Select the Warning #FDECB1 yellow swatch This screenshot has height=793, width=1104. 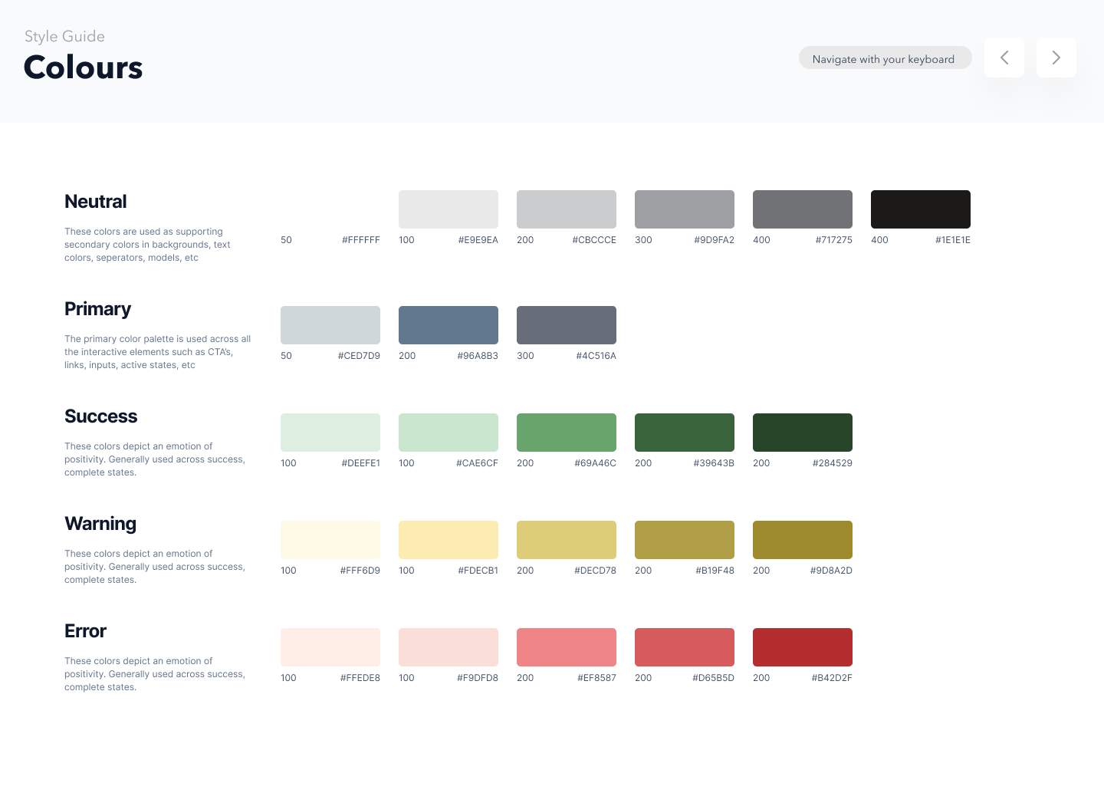(448, 540)
